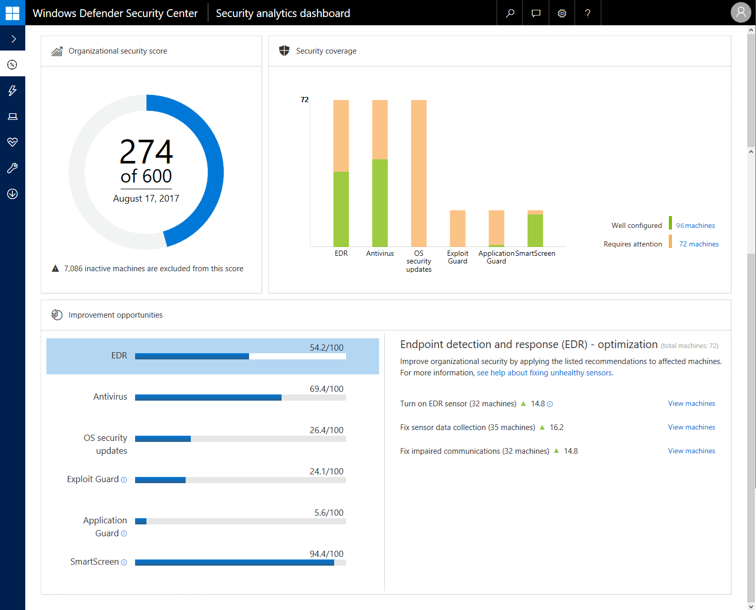Open the alerts lightning bolt icon
The image size is (756, 610).
point(13,91)
